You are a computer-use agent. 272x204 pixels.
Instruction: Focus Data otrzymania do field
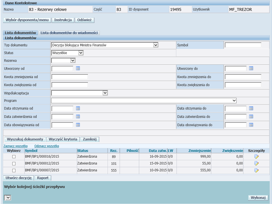(236, 108)
